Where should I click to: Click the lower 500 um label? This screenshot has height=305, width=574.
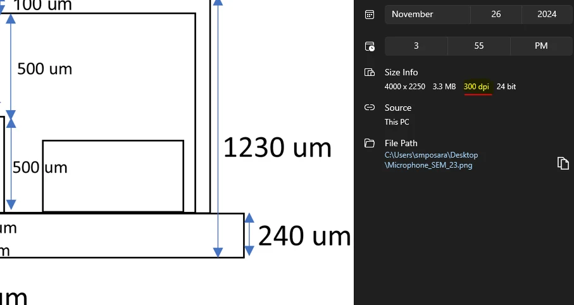tap(40, 167)
